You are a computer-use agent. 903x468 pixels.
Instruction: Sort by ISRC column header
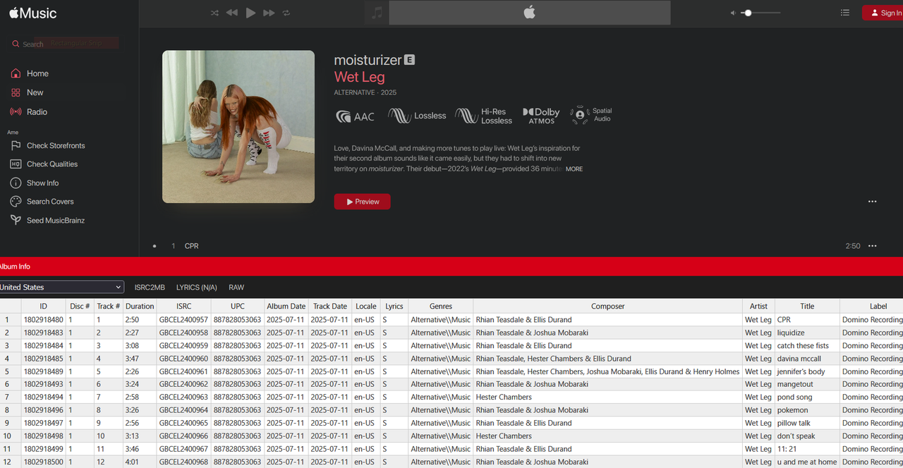(183, 306)
